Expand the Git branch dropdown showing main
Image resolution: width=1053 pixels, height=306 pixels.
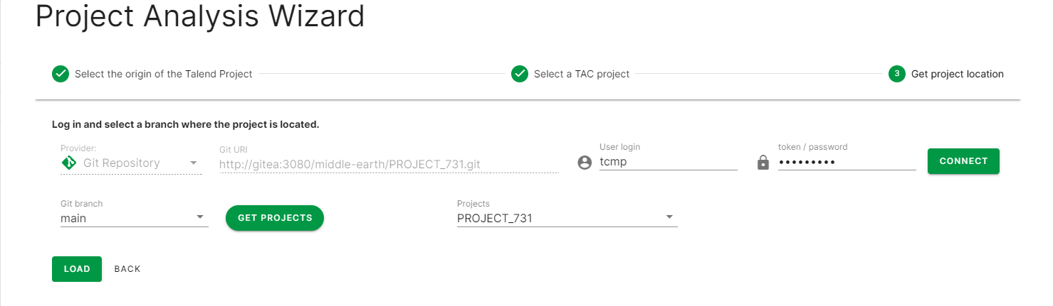tap(199, 217)
